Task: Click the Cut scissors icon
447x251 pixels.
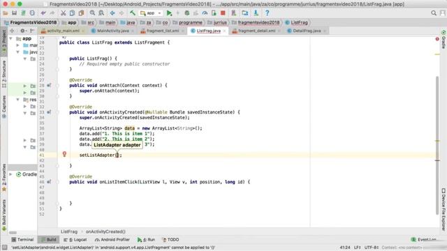Action: (64, 13)
